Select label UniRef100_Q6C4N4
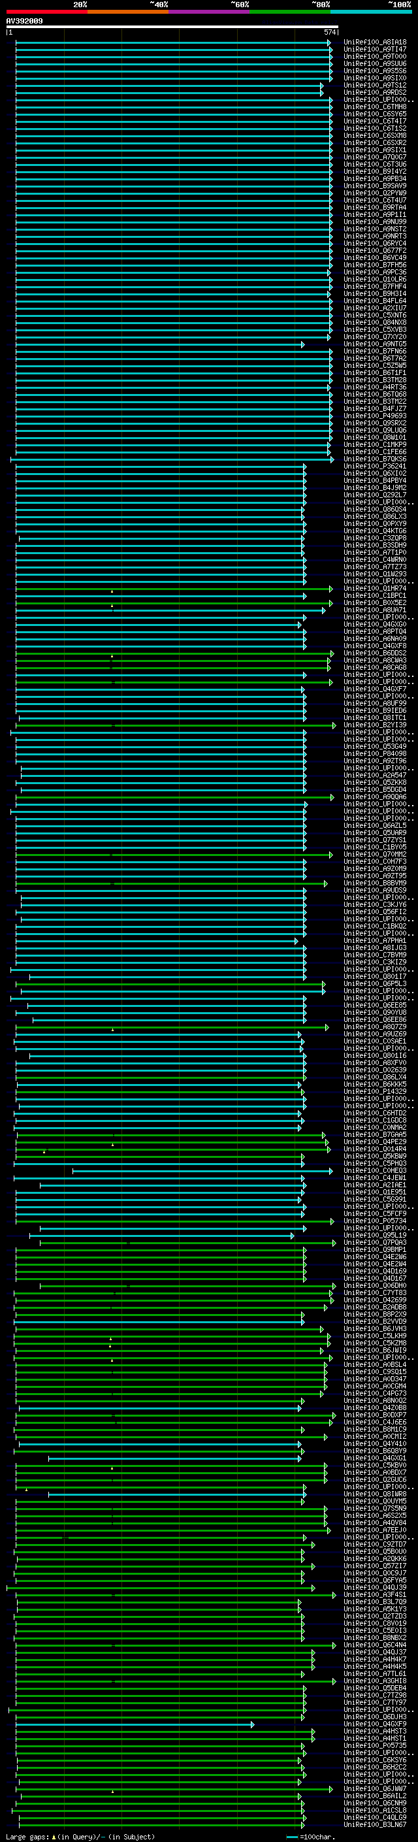 tap(375, 1645)
